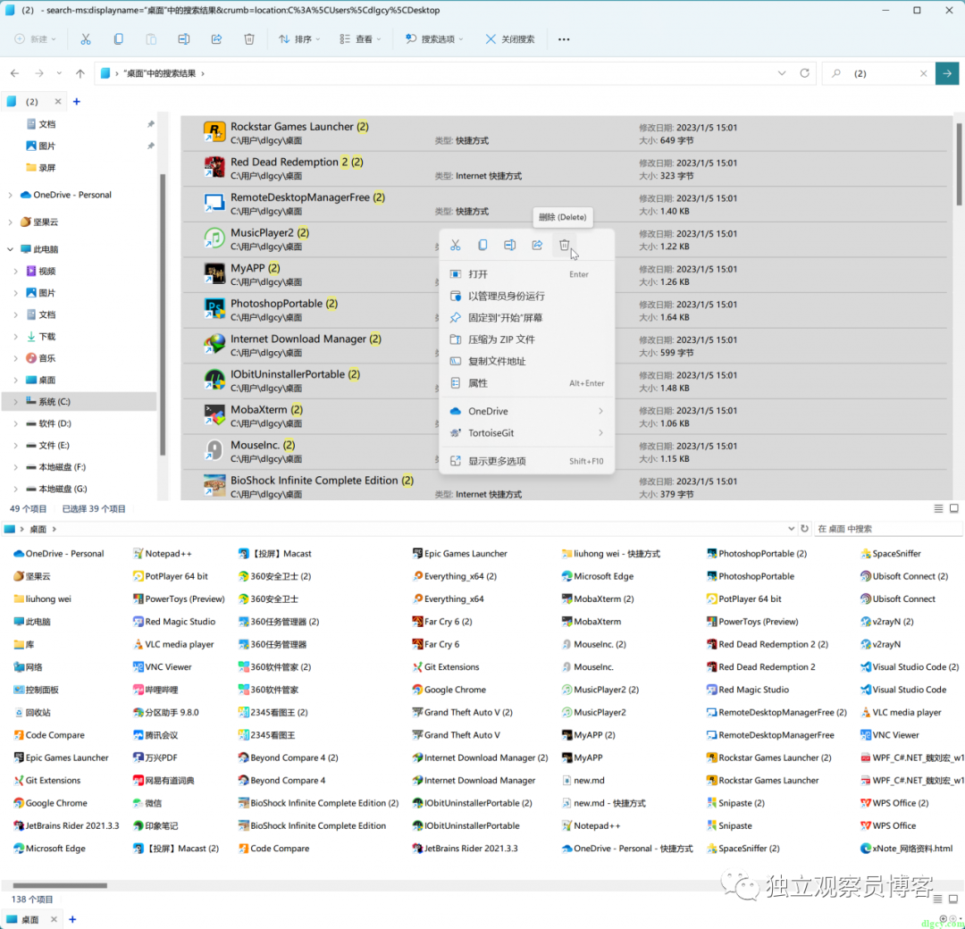Click the Rename icon in top toolbar
The height and width of the screenshot is (929, 965).
point(183,38)
